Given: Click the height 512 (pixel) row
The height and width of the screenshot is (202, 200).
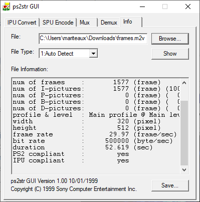Looking at the screenshot, I should 87,128.
